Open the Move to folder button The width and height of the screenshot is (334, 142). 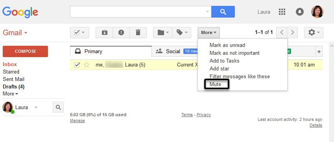tap(163, 32)
